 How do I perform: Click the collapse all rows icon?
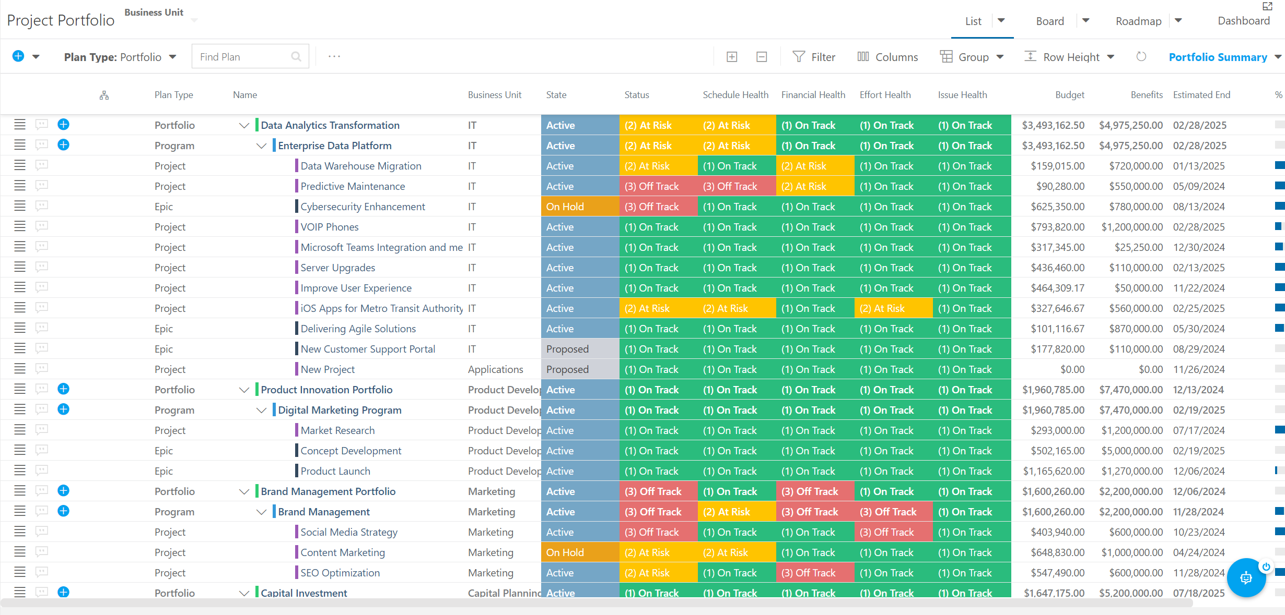coord(762,57)
